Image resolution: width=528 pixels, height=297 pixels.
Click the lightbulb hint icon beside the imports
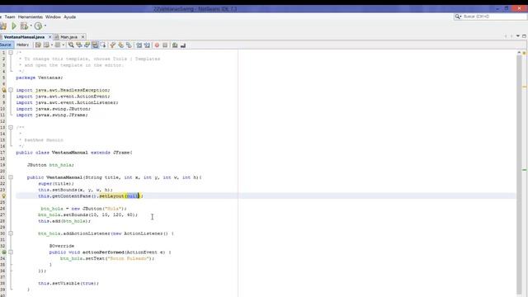[x=3, y=90]
